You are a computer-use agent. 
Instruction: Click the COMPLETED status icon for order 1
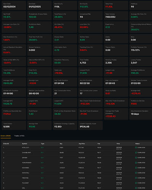click(136, 147)
